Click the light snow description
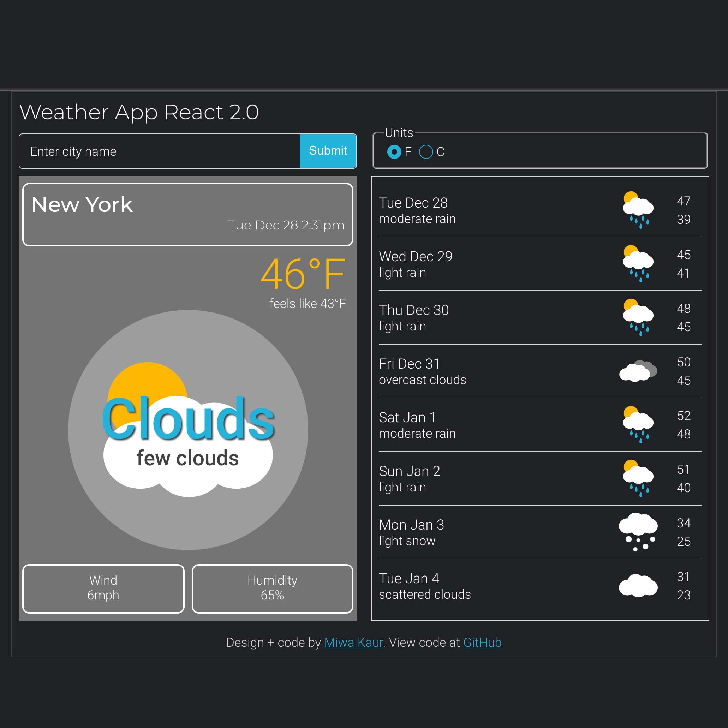 click(407, 541)
